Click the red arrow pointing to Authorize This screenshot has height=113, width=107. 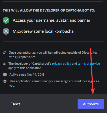pyautogui.click(x=92, y=71)
